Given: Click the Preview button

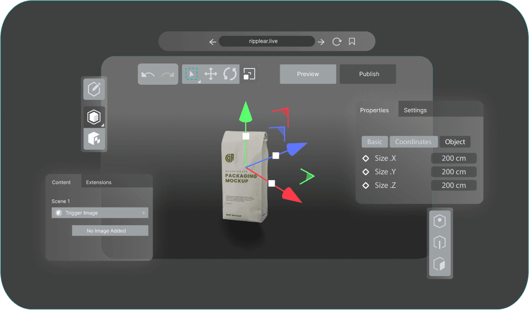Looking at the screenshot, I should (308, 74).
